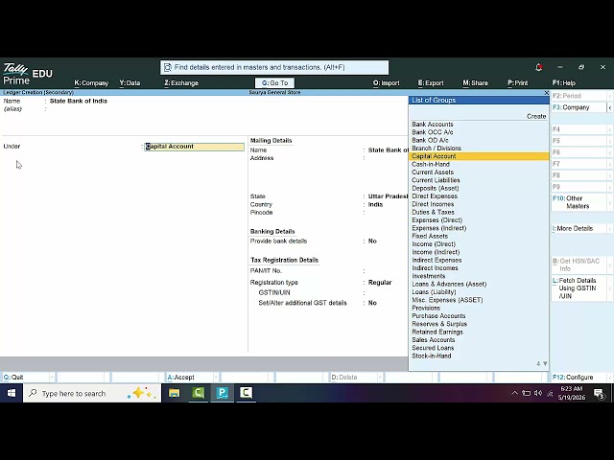
Task: Open the E: Export menu
Action: point(431,83)
